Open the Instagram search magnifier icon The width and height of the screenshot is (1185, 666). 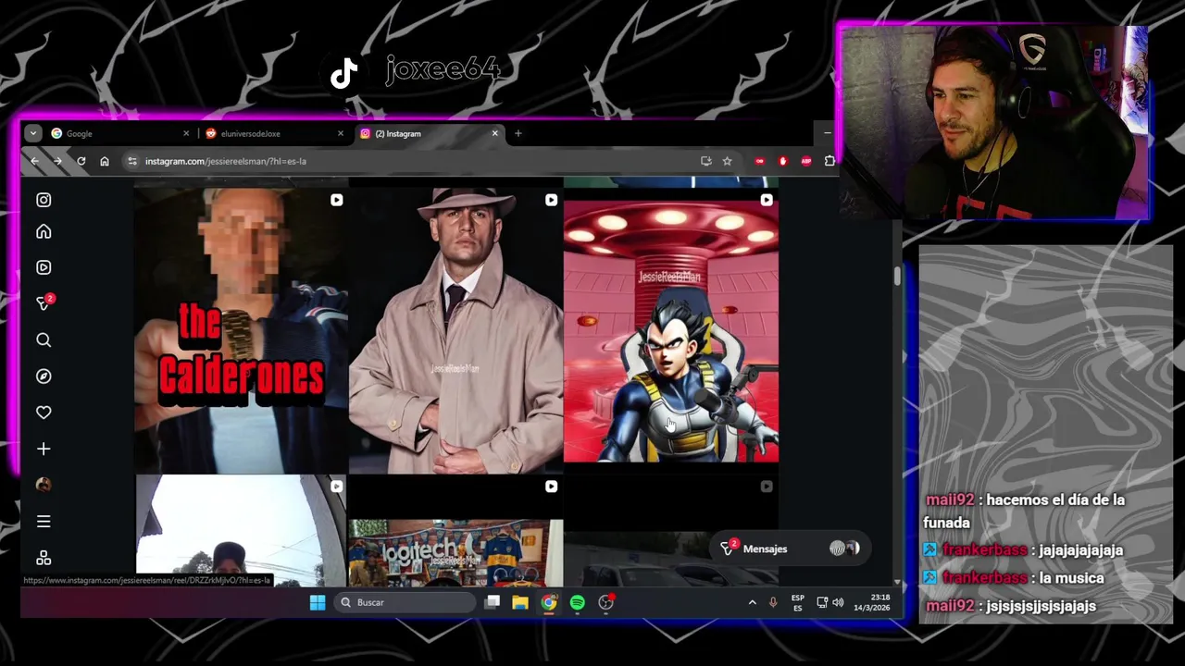click(44, 340)
